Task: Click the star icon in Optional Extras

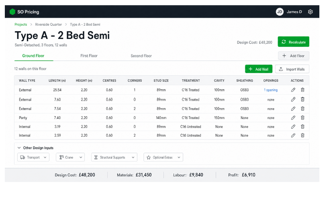Action: coord(149,158)
